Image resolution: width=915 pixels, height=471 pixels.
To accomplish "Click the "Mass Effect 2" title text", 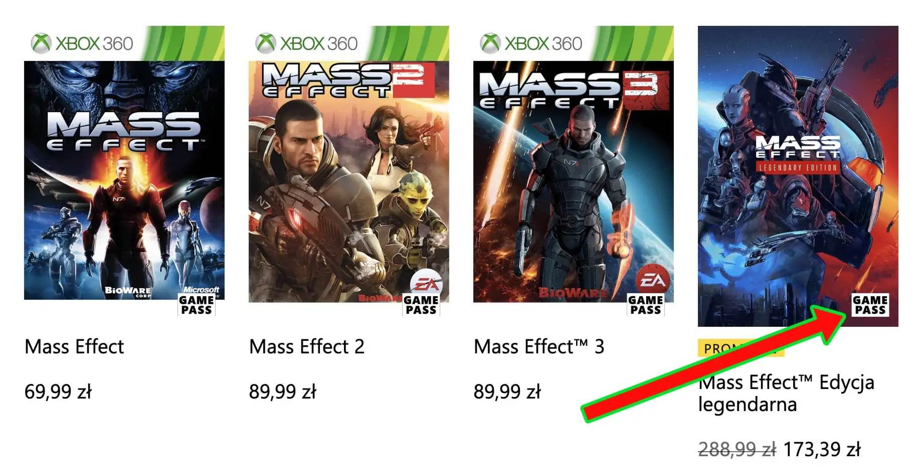I will (x=307, y=347).
